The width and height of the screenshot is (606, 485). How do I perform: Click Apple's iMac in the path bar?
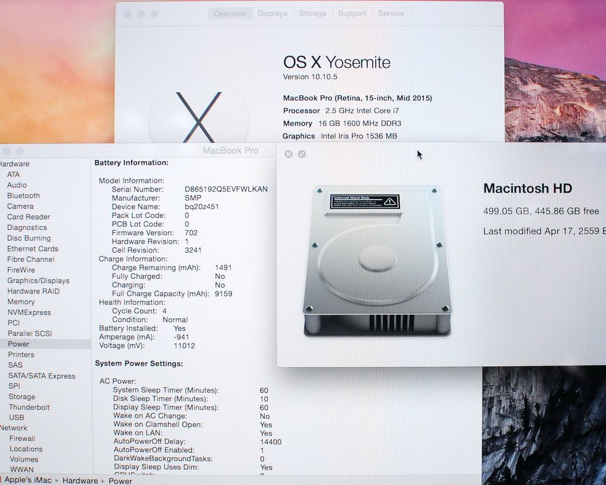(28, 480)
